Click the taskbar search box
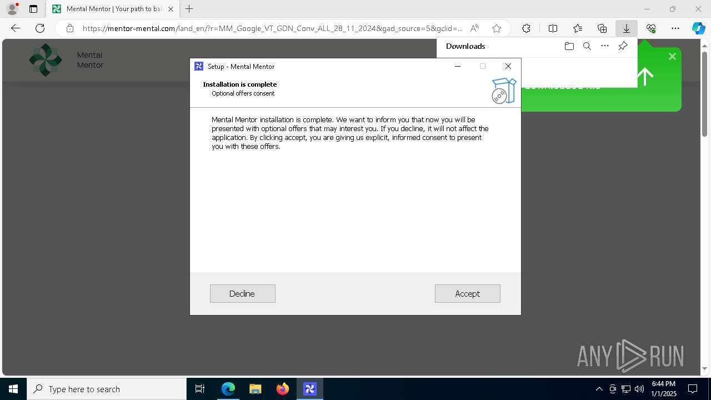Viewport: 711px width, 400px height. [x=107, y=389]
